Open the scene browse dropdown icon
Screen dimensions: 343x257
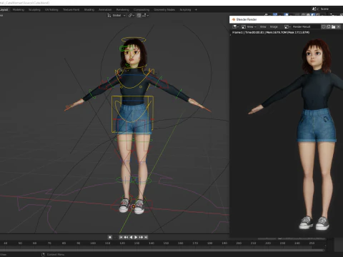point(315,9)
